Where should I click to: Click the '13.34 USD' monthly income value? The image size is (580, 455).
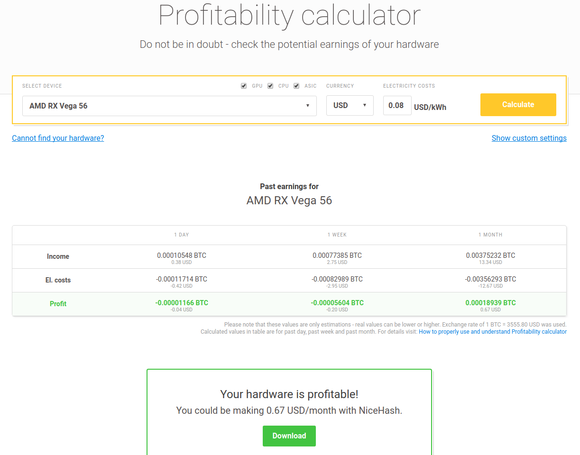coord(490,262)
